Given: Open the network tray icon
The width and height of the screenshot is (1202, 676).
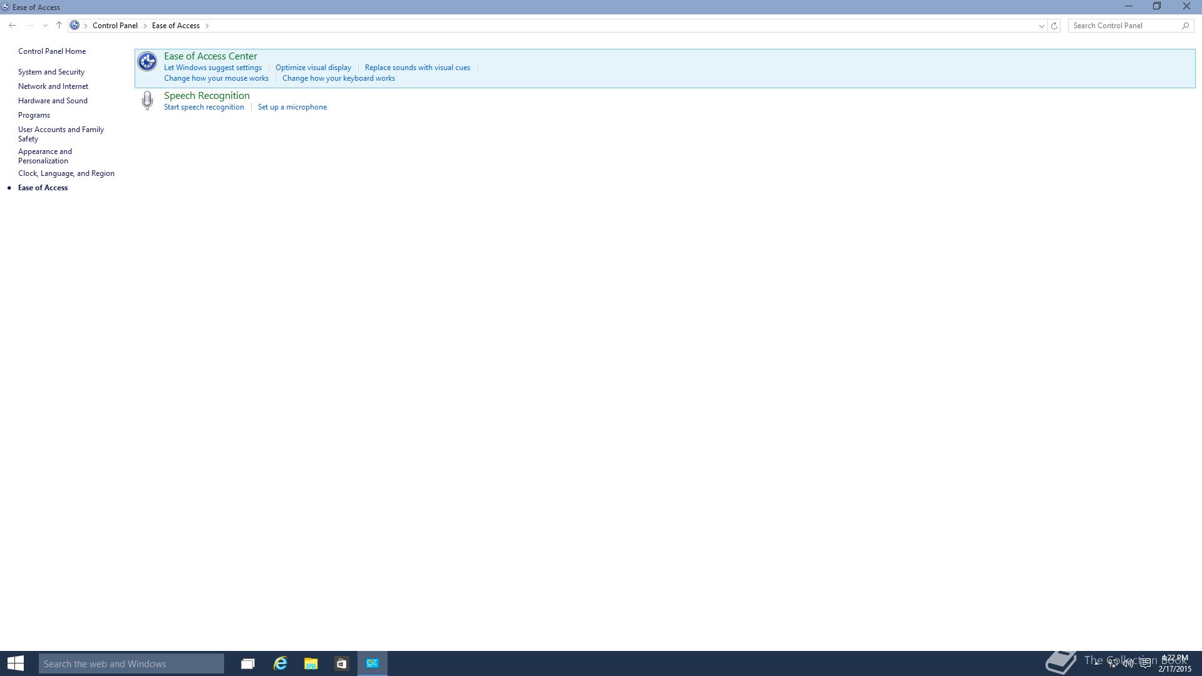Looking at the screenshot, I should 1113,663.
